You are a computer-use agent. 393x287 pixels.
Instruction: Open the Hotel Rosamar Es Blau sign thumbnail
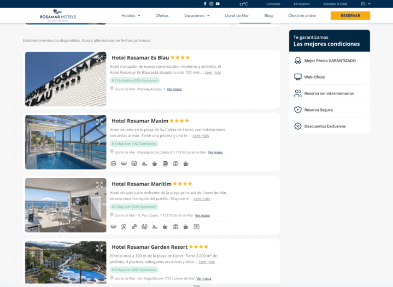coord(66,79)
